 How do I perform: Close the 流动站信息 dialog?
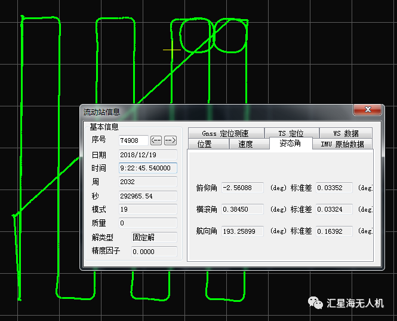point(367,110)
